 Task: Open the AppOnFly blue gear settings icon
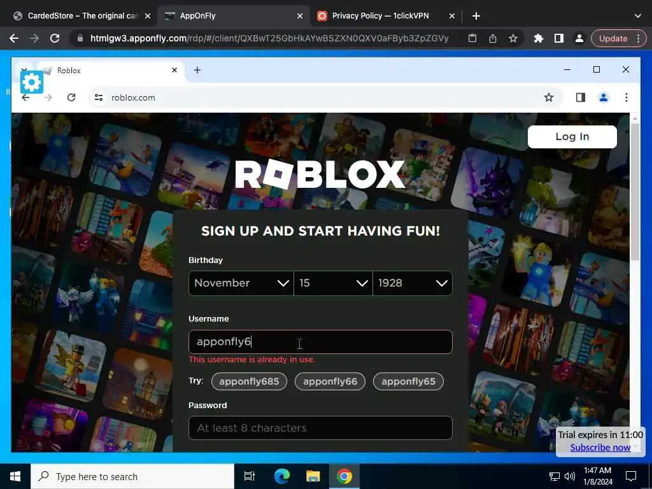(32, 82)
